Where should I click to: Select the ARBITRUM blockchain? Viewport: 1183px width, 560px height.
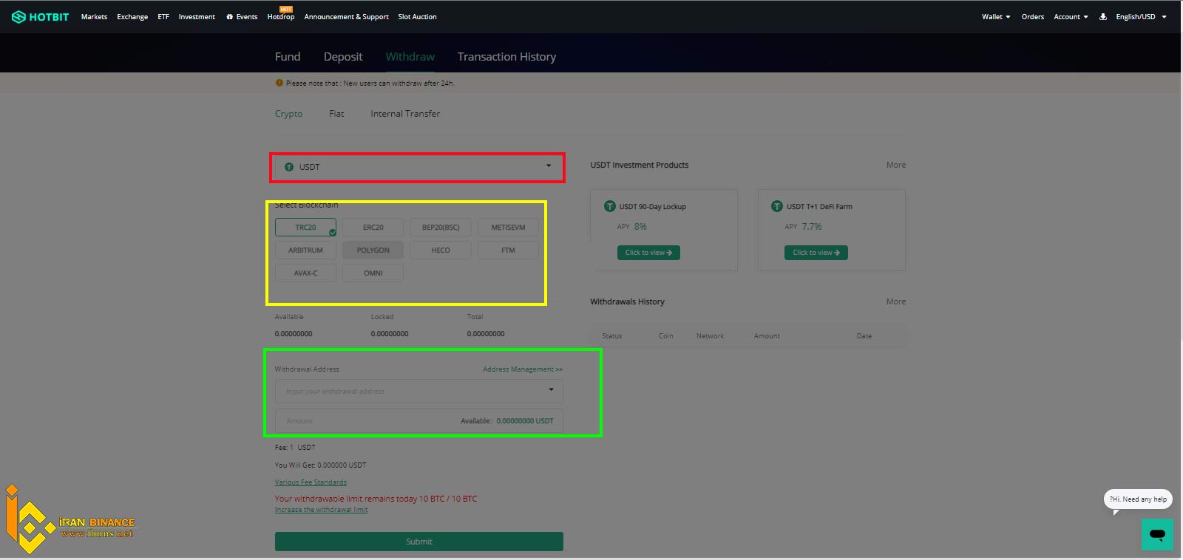(305, 250)
